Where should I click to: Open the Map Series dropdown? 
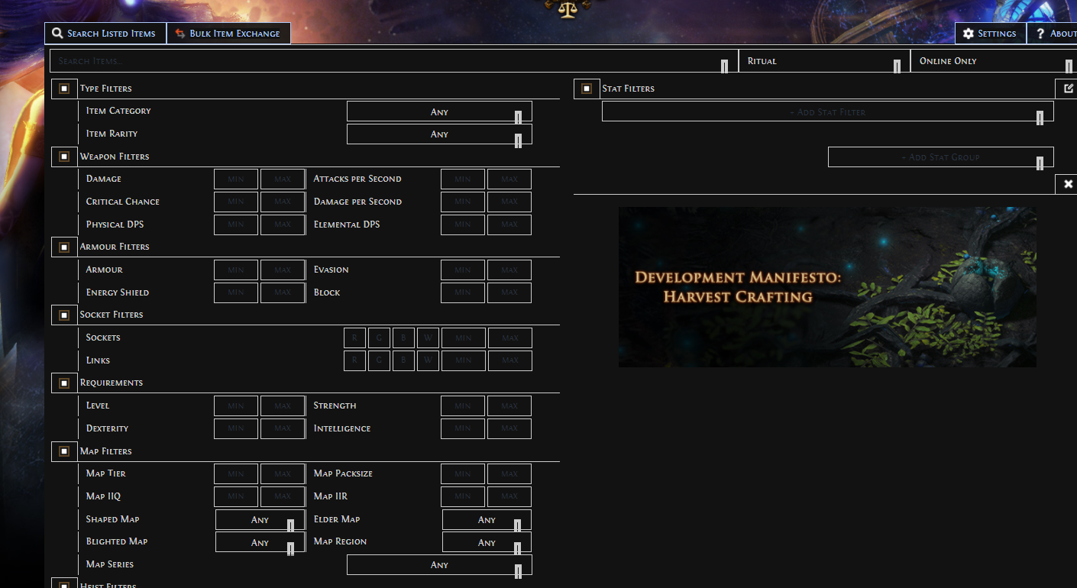coord(439,565)
